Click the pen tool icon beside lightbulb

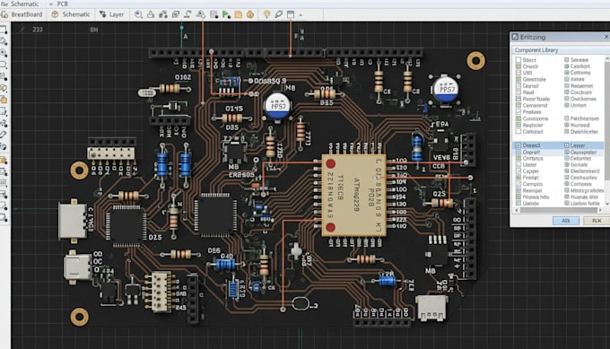point(279,14)
